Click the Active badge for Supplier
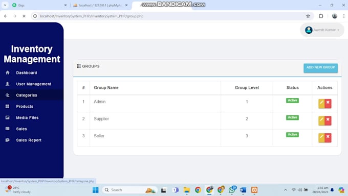This screenshot has height=196, width=348. pos(292,117)
